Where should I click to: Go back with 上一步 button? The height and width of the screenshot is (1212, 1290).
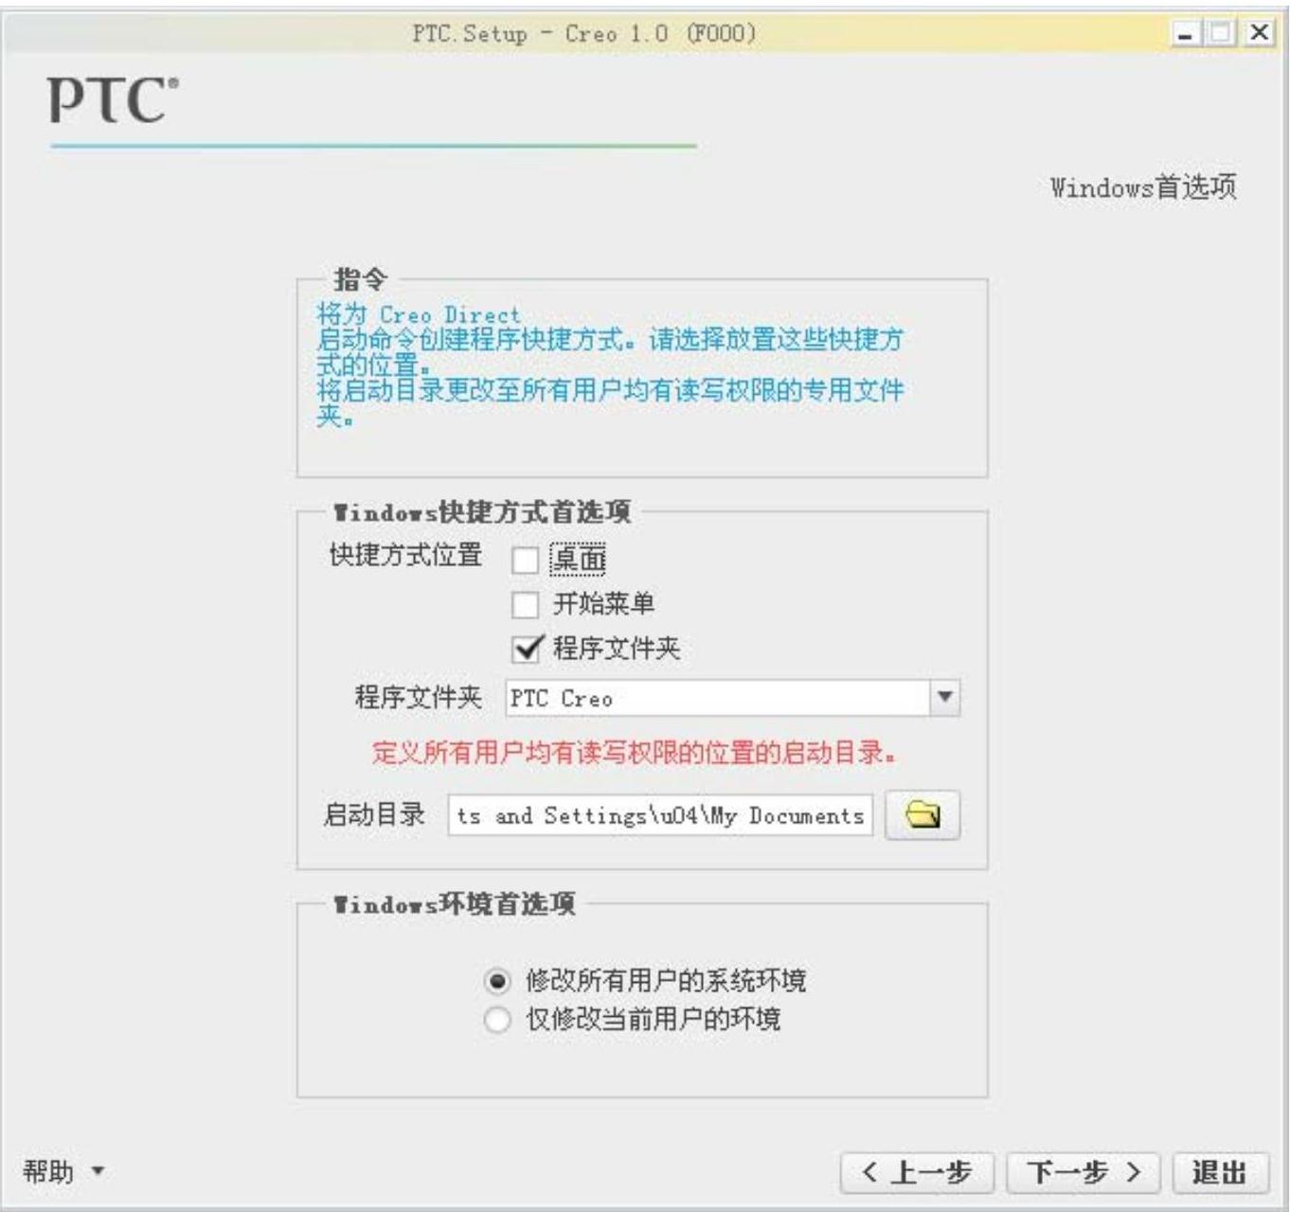coord(917,1173)
